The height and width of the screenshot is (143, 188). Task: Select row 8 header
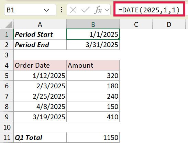coord(7,107)
